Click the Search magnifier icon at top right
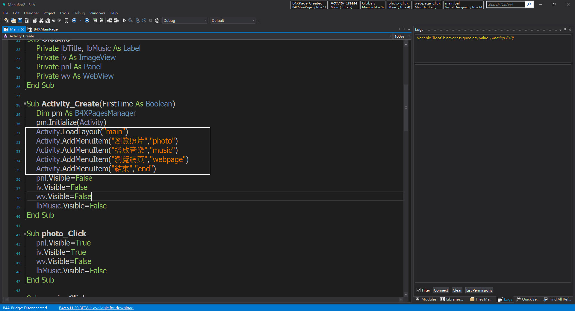The image size is (575, 311). click(x=529, y=4)
